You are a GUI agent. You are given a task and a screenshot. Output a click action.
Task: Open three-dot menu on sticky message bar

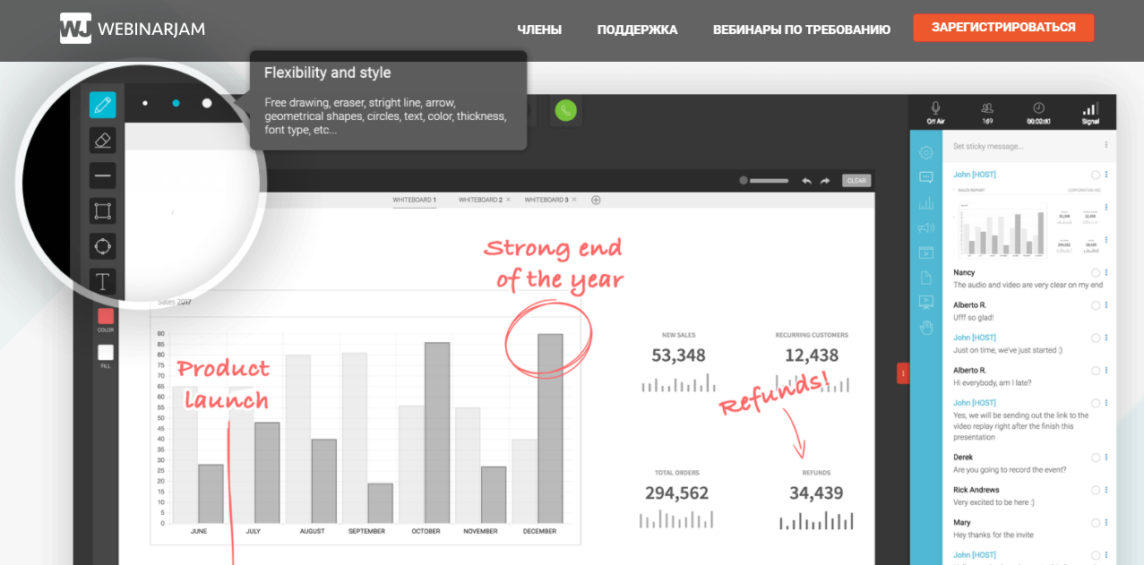point(1106,145)
